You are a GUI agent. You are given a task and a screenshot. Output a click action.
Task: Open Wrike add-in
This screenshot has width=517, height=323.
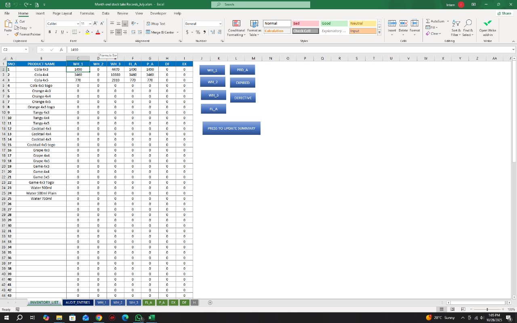[x=488, y=28]
